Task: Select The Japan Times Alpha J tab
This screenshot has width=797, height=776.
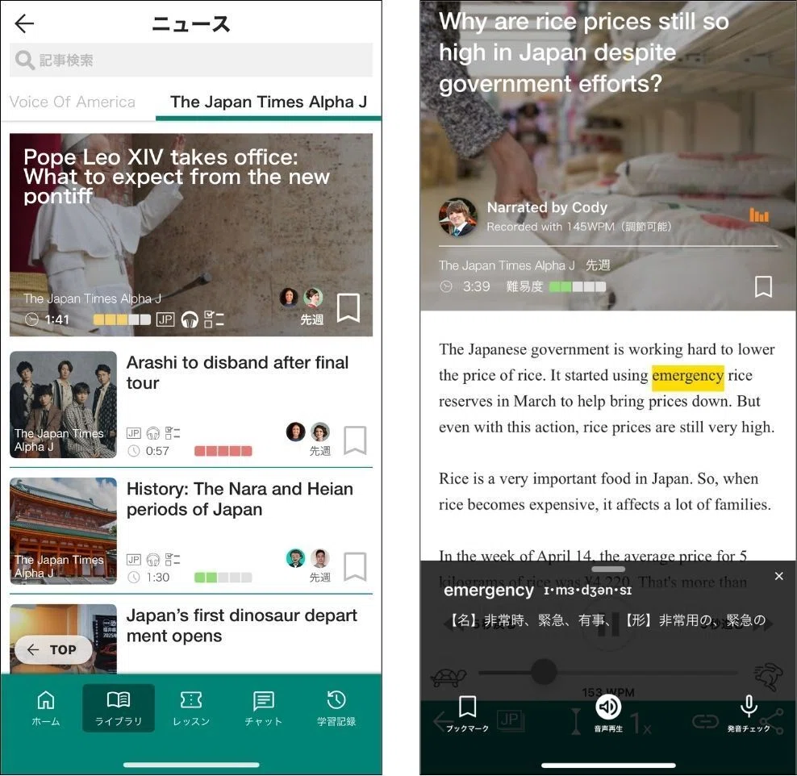Action: tap(269, 102)
